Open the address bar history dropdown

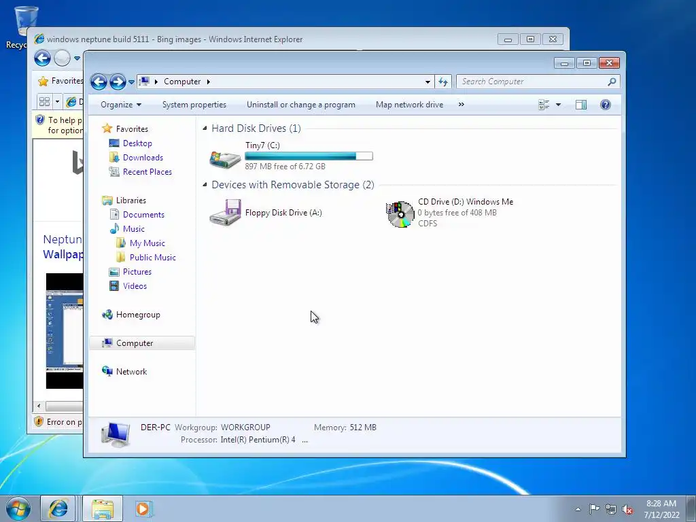point(428,82)
